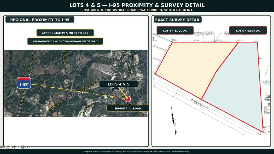Click the subtitle "ROSE AVENUE / INDUSTRIAL ROAD • WALTERBORO"
The width and height of the screenshot is (274, 154).
coord(121,10)
